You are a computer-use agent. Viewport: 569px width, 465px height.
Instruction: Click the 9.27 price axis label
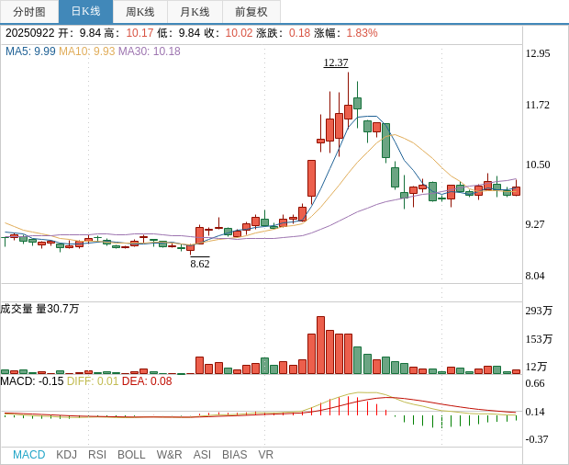pos(535,224)
